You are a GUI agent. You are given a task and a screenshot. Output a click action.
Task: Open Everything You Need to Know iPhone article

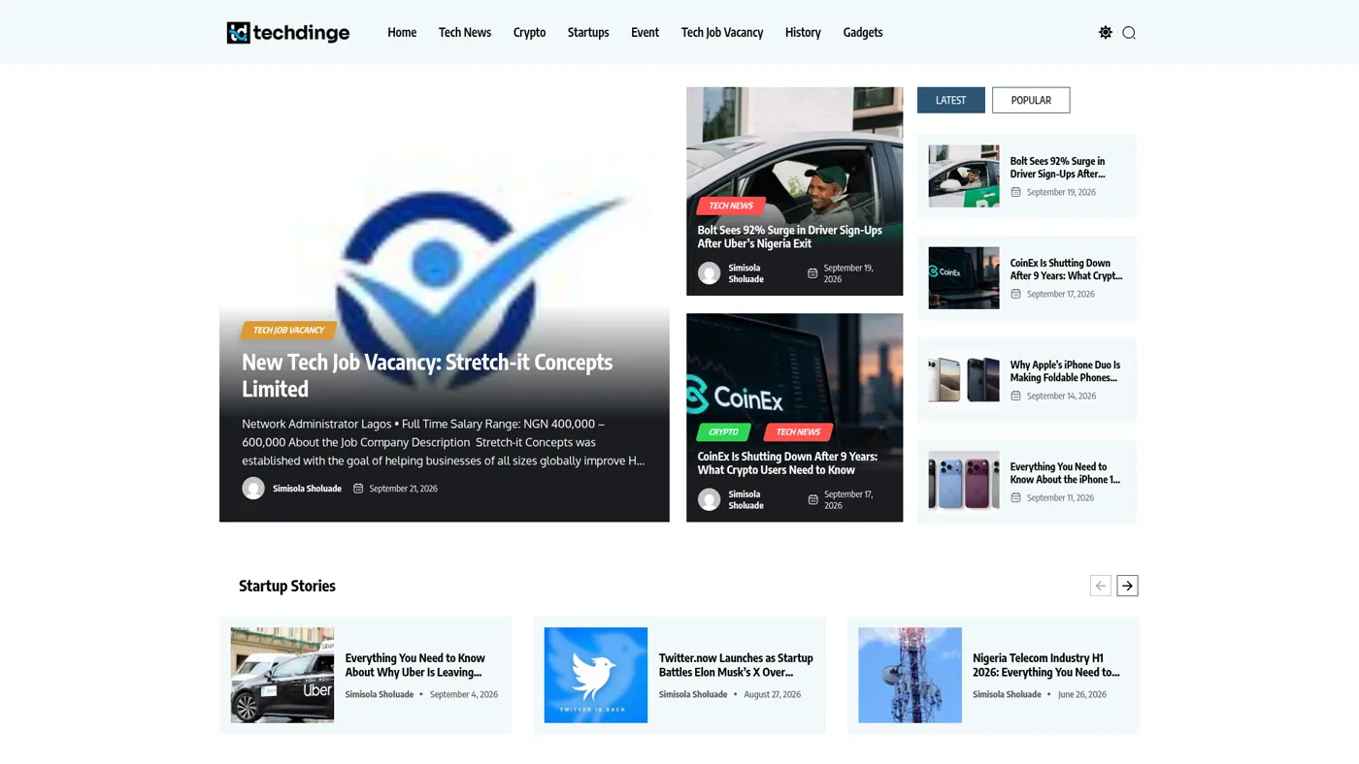pos(1065,473)
